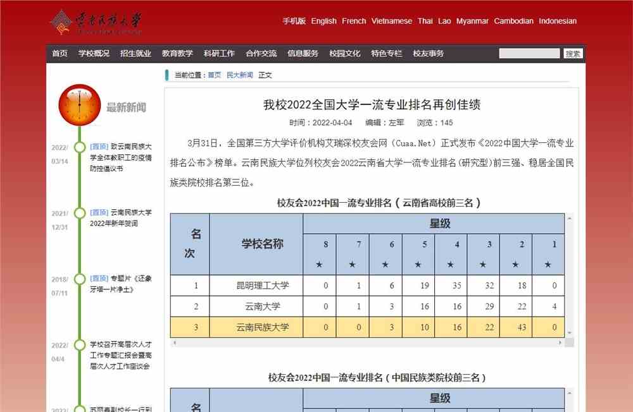
Task: Open the 信息服务 menu
Action: tap(303, 53)
